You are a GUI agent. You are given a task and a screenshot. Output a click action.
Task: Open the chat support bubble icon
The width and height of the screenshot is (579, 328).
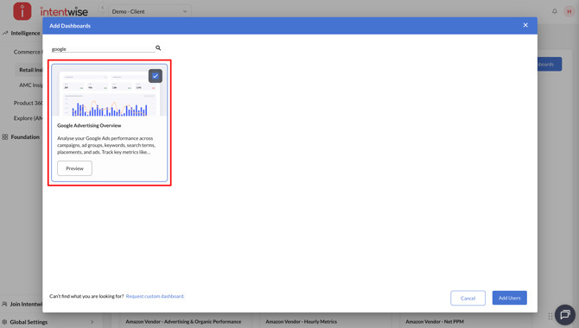565,314
